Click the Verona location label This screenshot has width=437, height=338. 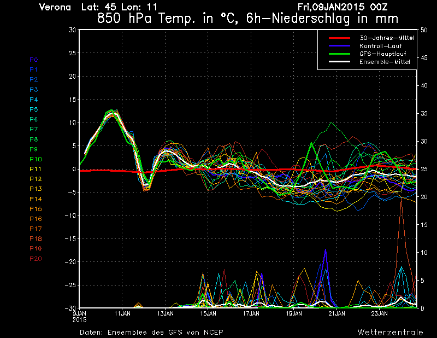pyautogui.click(x=55, y=7)
